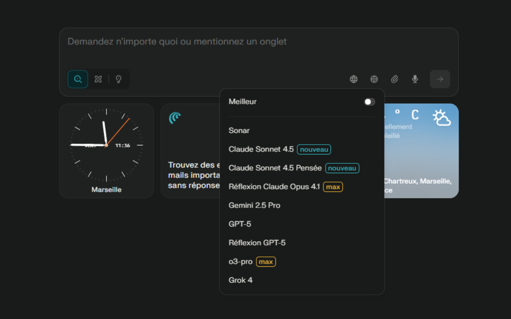Select the Search mode magnifier icon
511x319 pixels.
tap(78, 79)
